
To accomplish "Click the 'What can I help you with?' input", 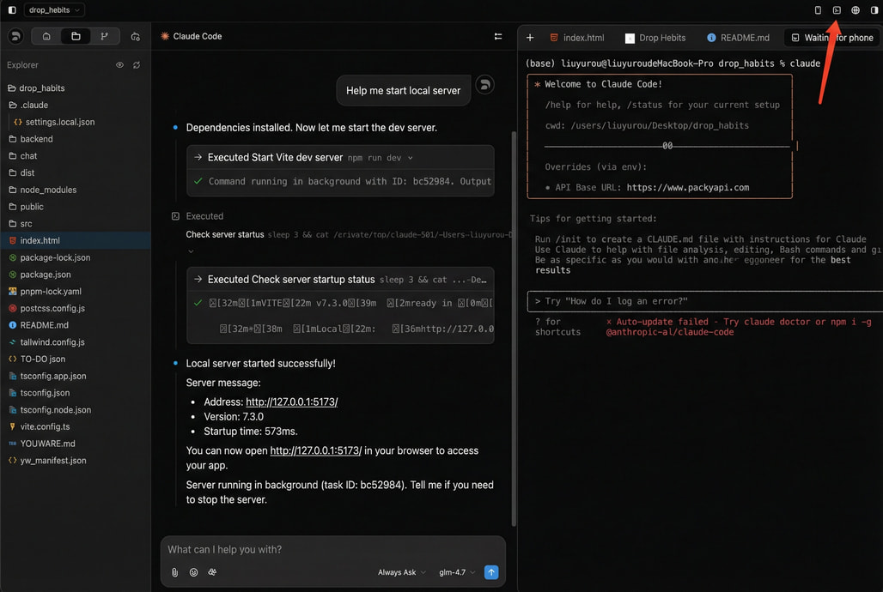I will click(x=332, y=549).
